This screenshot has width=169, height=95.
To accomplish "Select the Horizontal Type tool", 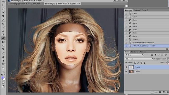I will click(3, 57).
